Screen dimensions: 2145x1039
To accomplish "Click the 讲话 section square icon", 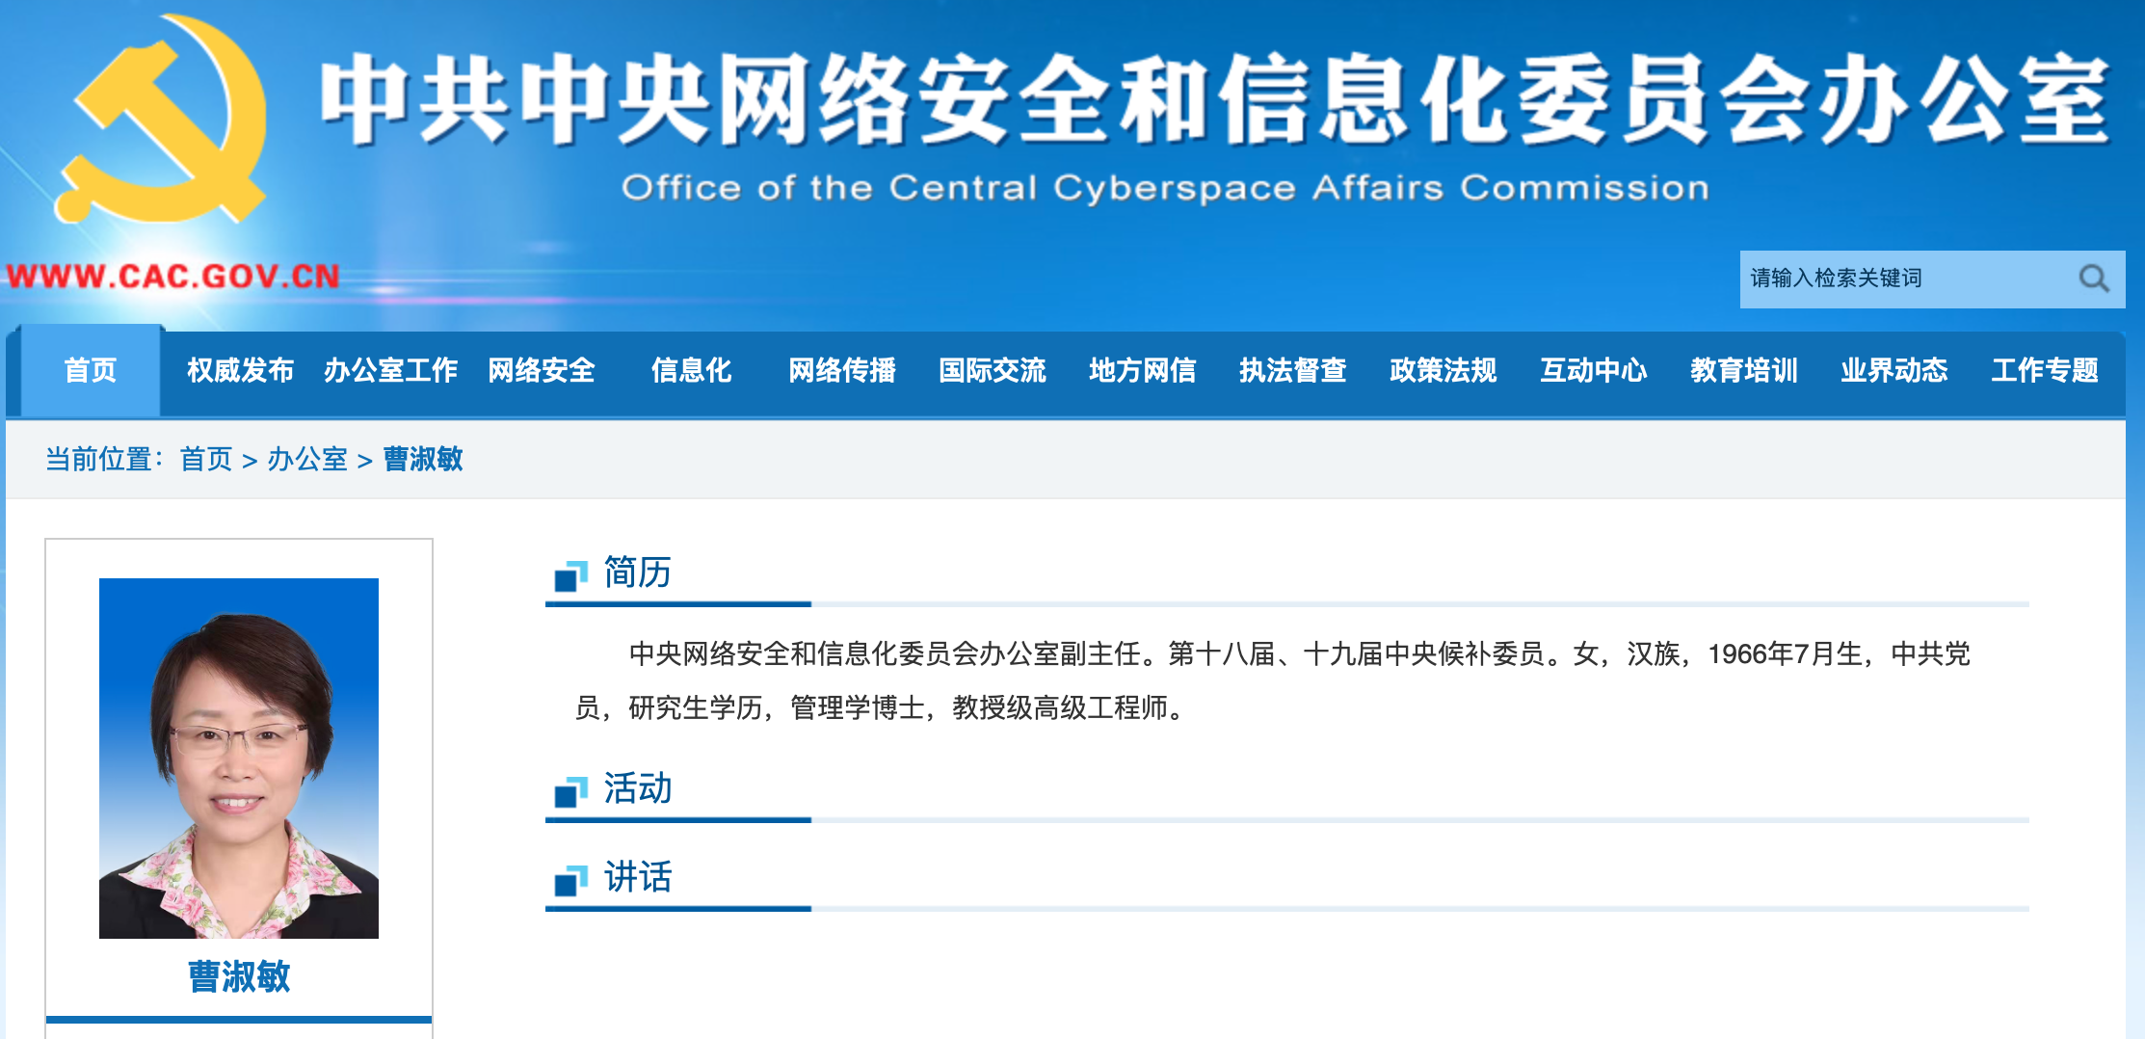I will [570, 880].
